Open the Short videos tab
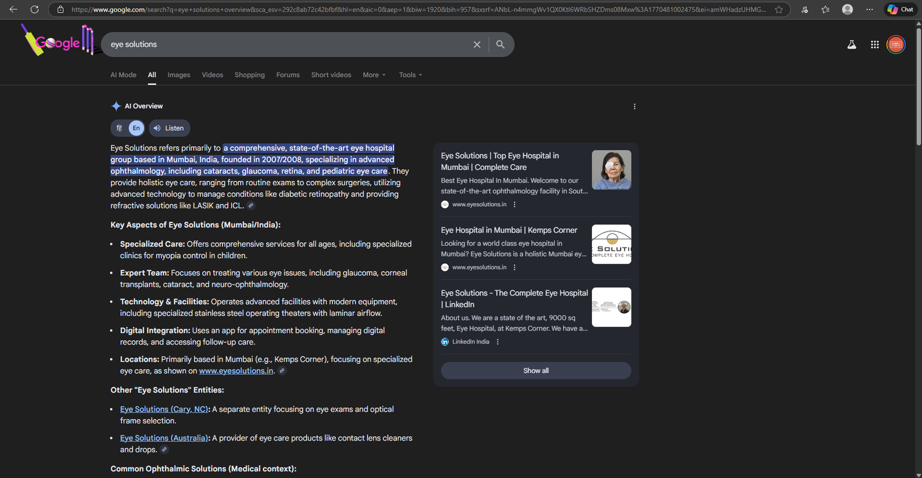 tap(331, 75)
